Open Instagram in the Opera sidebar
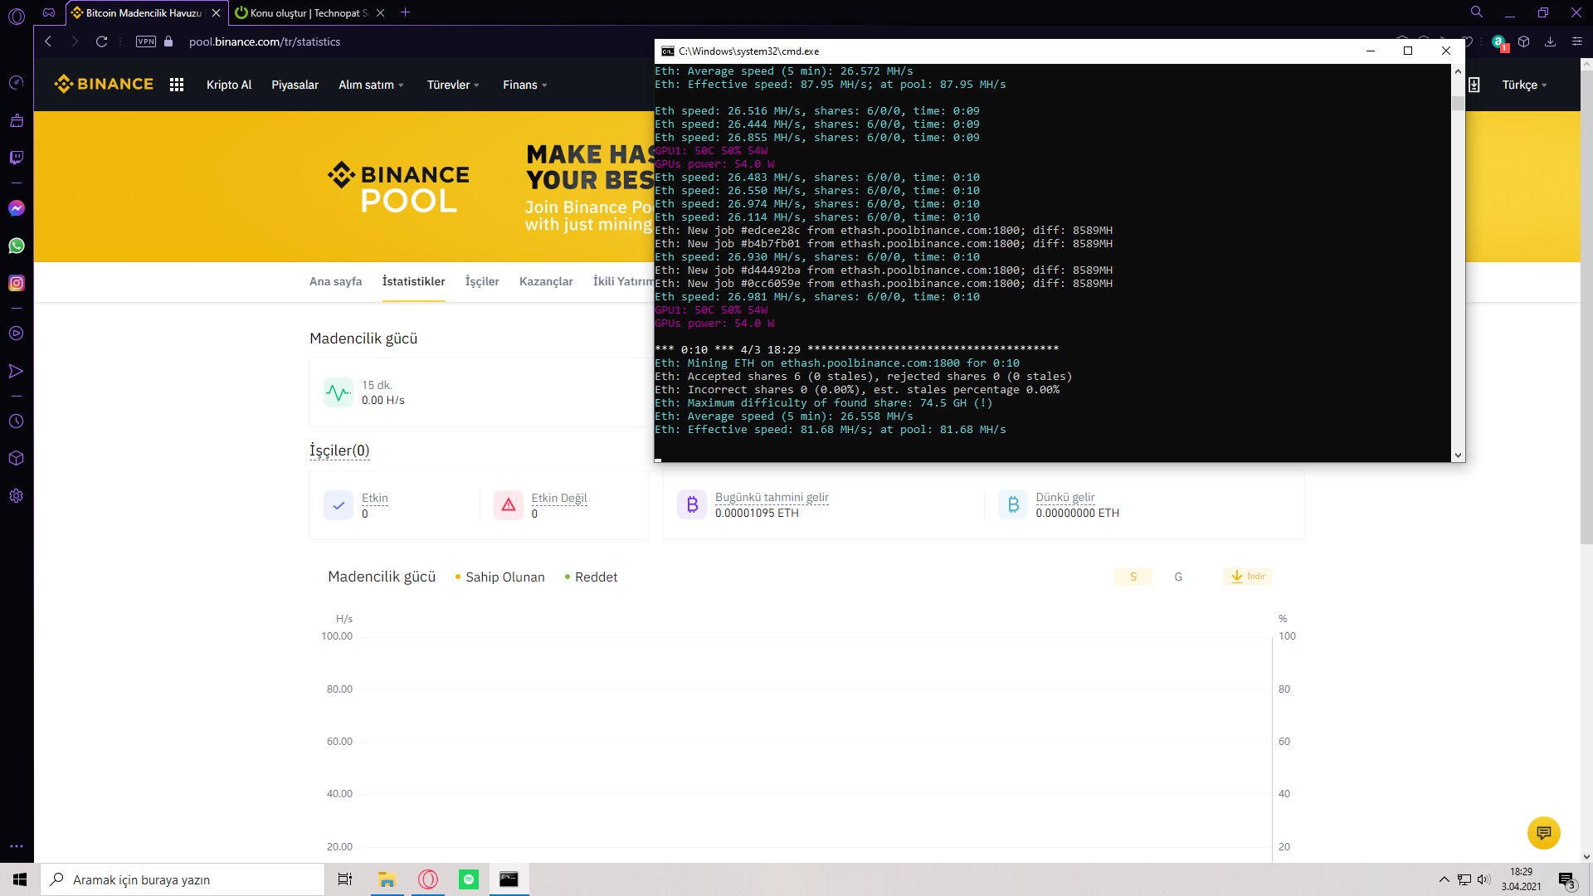 pyautogui.click(x=17, y=283)
